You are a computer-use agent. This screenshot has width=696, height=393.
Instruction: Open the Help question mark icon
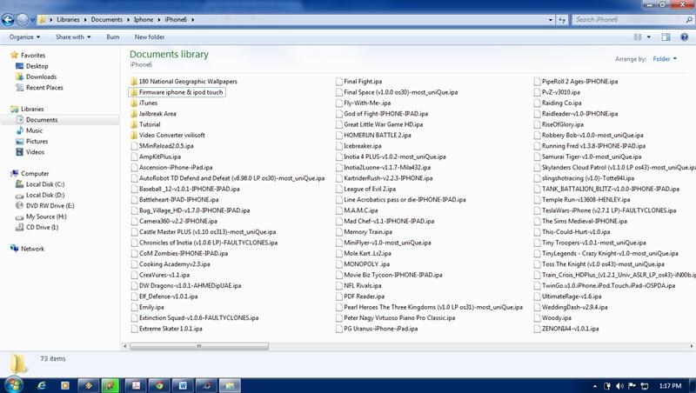point(685,37)
